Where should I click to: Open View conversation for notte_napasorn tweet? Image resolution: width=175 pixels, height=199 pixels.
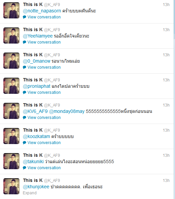[x=44, y=17]
